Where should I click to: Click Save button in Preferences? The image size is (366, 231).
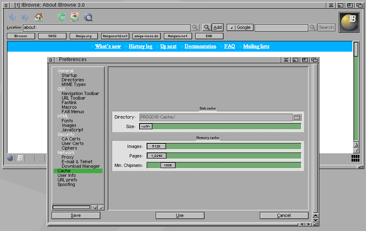tap(76, 215)
